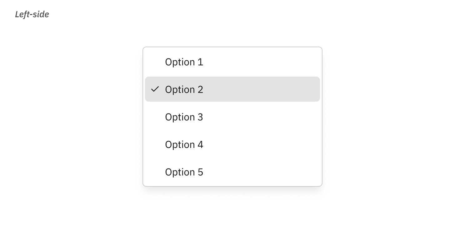This screenshot has height=233, width=465.
Task: Pick Option 4 from the dropdown list
Action: (232, 144)
